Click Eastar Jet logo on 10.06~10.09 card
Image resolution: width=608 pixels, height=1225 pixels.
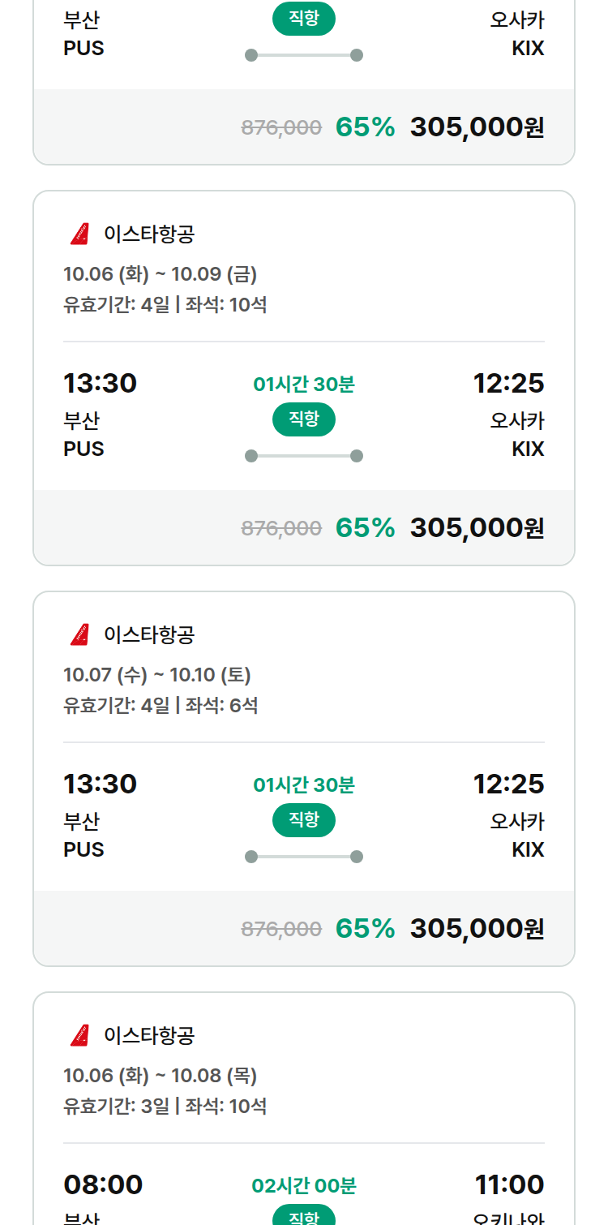79,234
